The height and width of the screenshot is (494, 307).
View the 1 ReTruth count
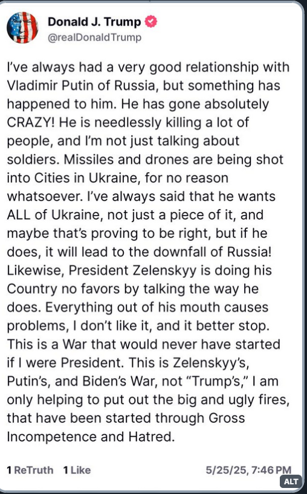30,470
